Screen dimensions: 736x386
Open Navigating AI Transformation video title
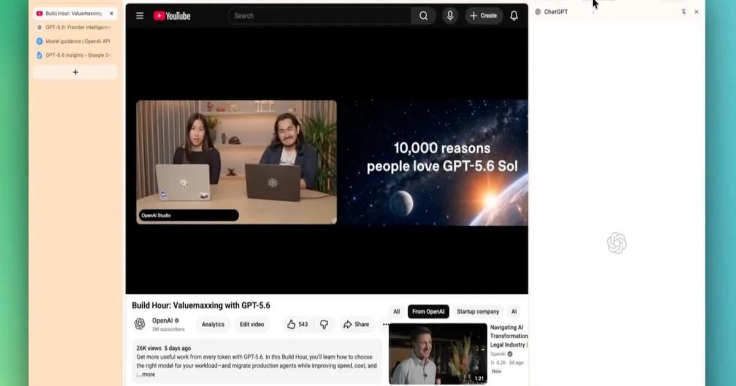click(509, 336)
